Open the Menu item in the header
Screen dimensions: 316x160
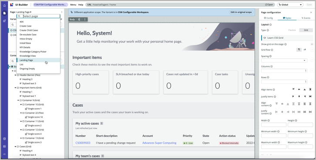point(73,5)
